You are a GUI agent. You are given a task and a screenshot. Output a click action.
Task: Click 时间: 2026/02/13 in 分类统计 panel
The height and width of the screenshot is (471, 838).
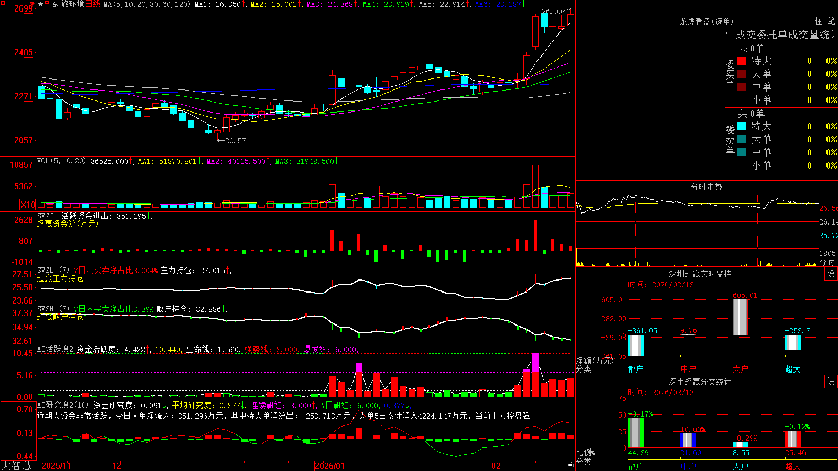click(661, 392)
